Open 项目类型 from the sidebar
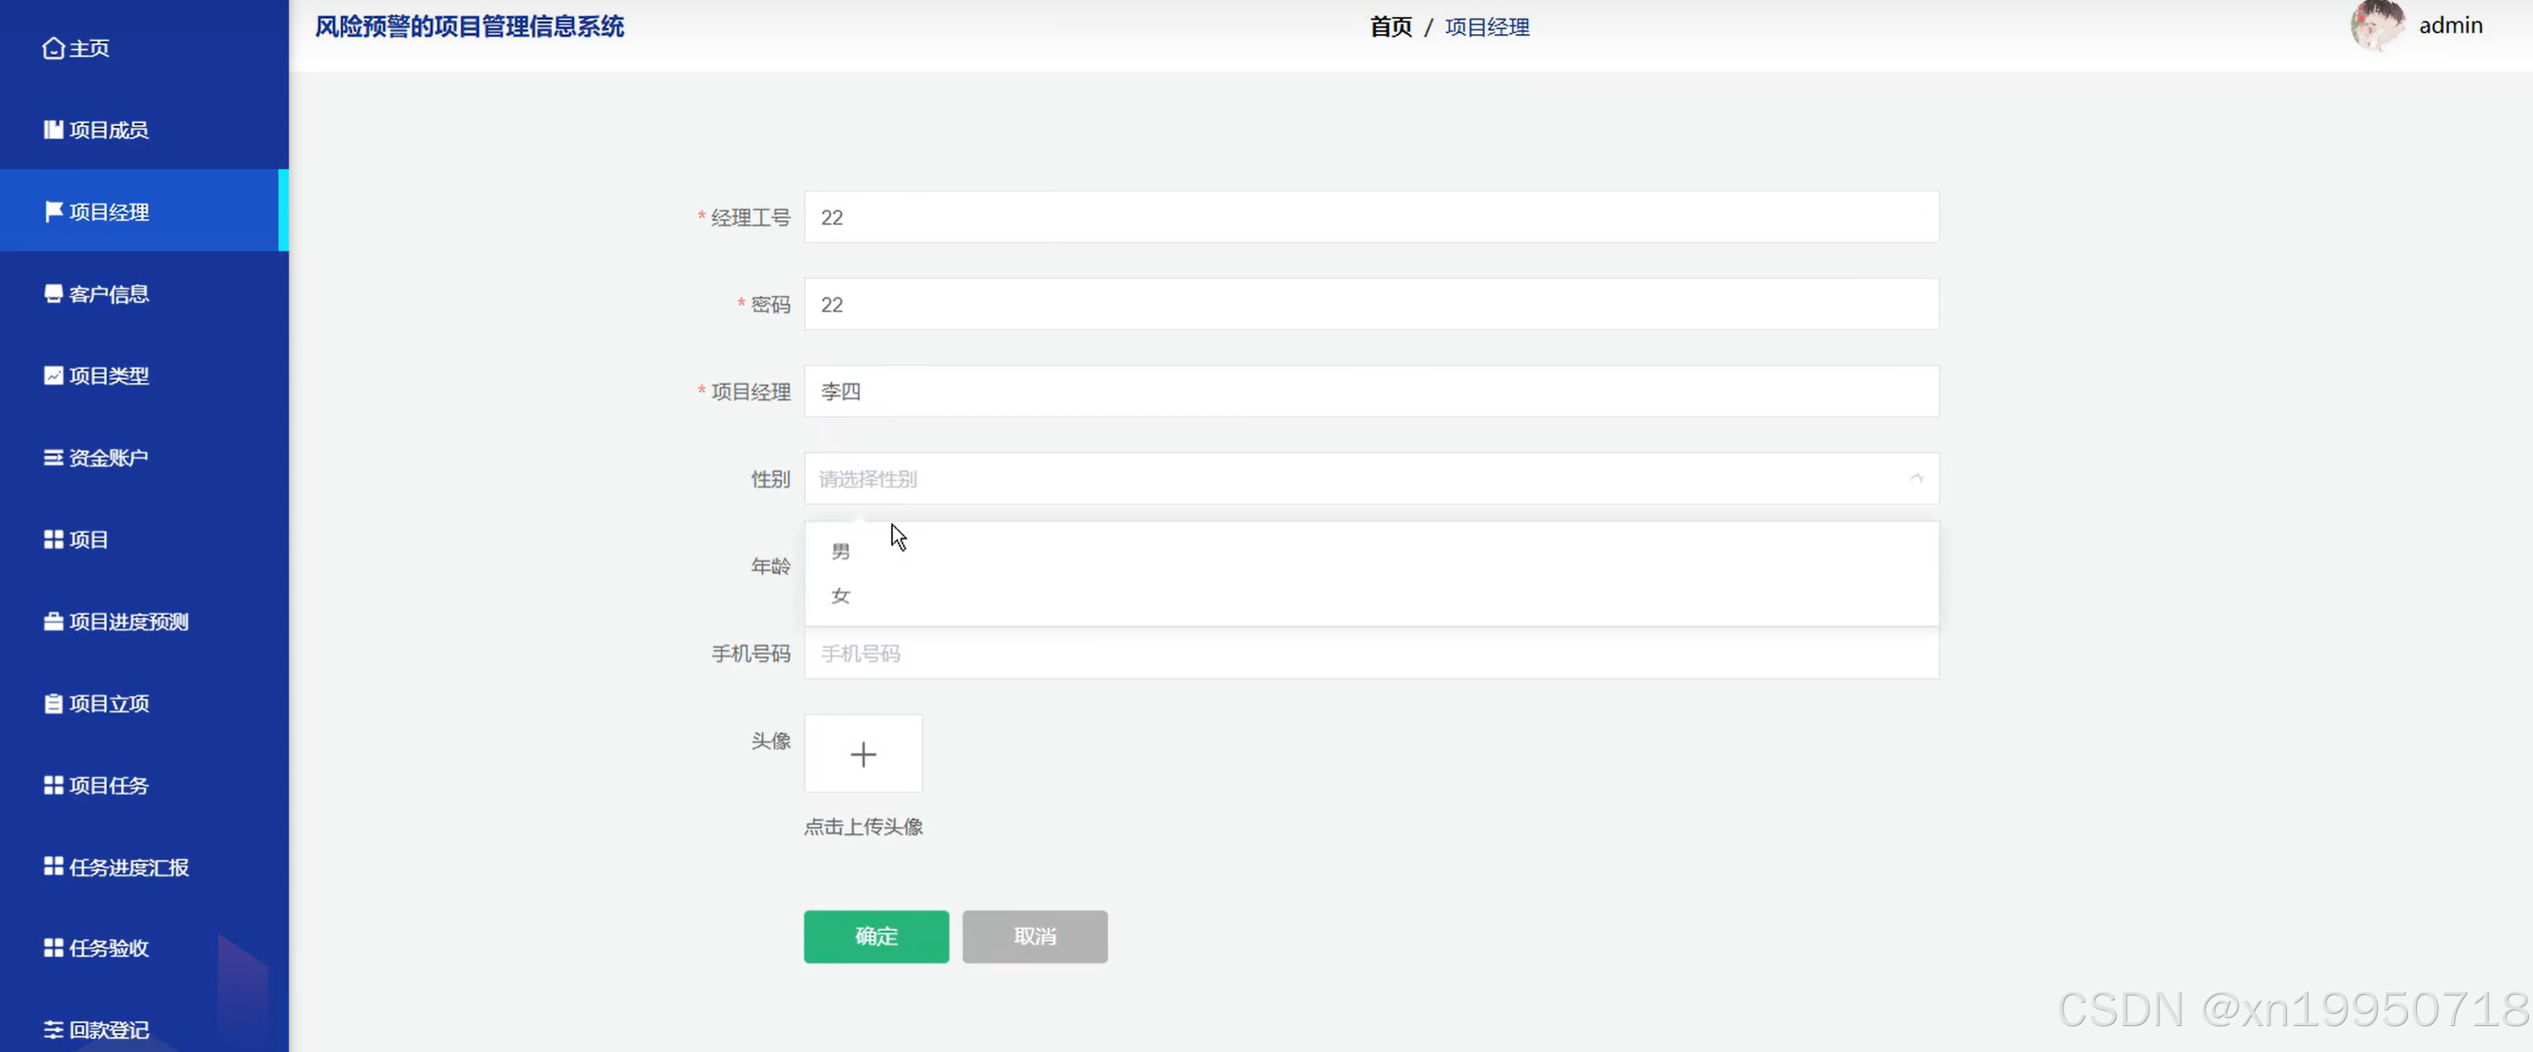The image size is (2533, 1052). (145, 376)
